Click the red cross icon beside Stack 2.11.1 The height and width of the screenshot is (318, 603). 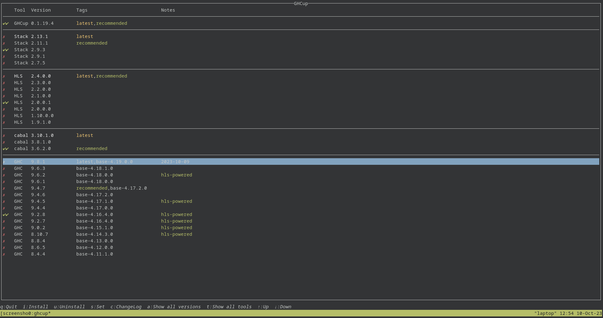point(4,43)
